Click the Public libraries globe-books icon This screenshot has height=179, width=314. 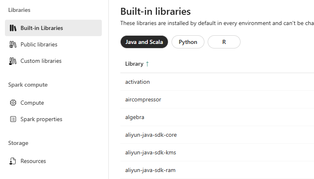[13, 44]
